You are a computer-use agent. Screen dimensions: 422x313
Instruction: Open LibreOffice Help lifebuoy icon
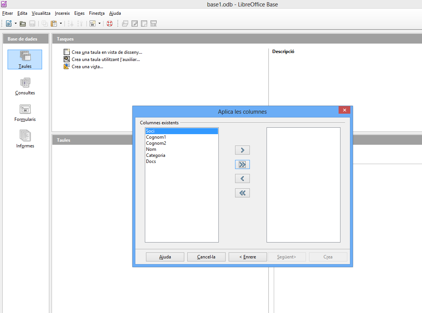click(110, 23)
